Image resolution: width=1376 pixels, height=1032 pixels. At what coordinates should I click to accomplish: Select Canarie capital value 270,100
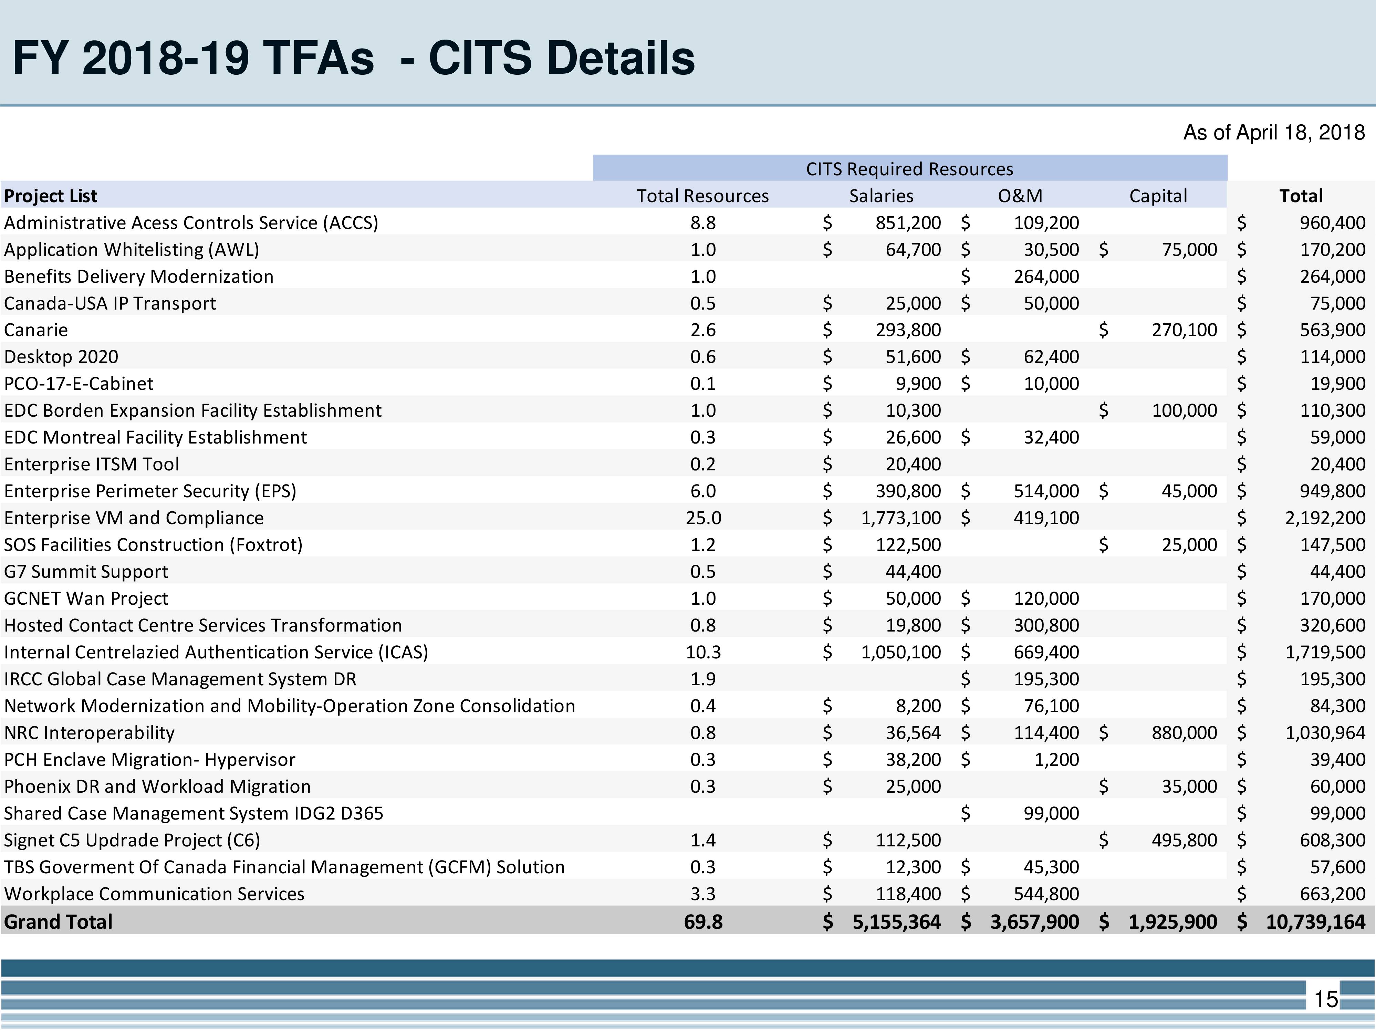(1185, 330)
